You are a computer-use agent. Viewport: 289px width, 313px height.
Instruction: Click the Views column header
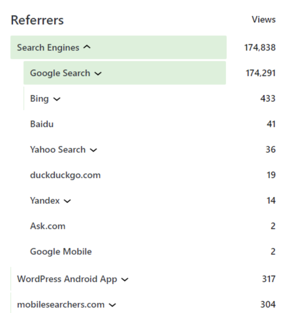coord(263,20)
